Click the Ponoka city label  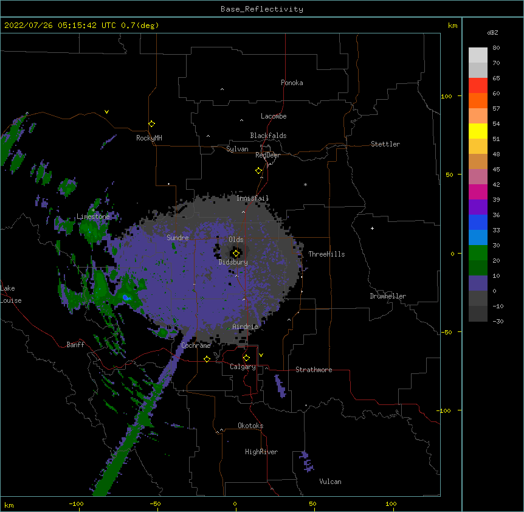tap(292, 83)
